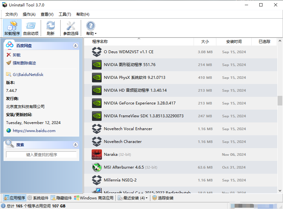Switch to the 应用程序 tab
This screenshot has width=283, height=209.
[14, 198]
